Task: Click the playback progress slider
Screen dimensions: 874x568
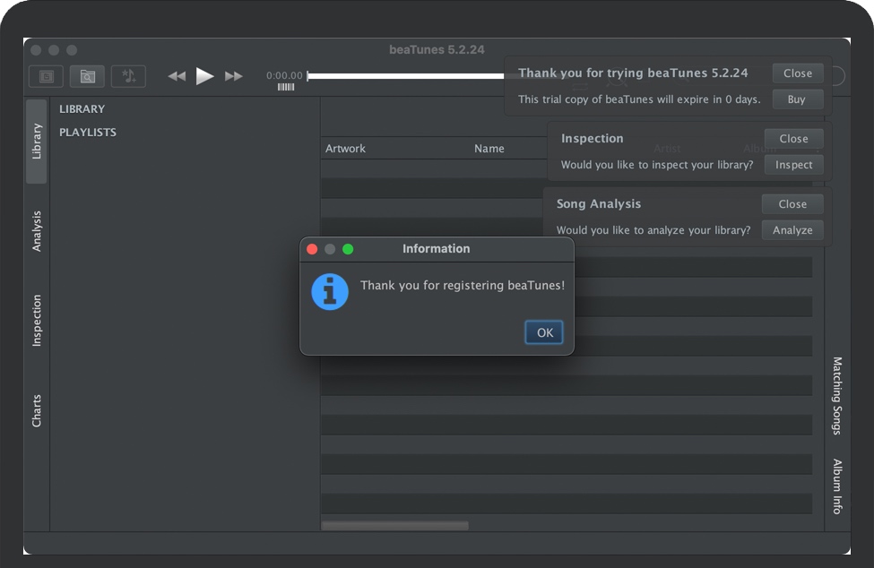Action: (x=403, y=76)
